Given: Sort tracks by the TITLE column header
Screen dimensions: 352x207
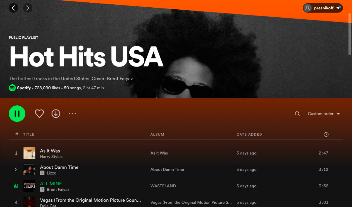Looking at the screenshot, I should 29,134.
